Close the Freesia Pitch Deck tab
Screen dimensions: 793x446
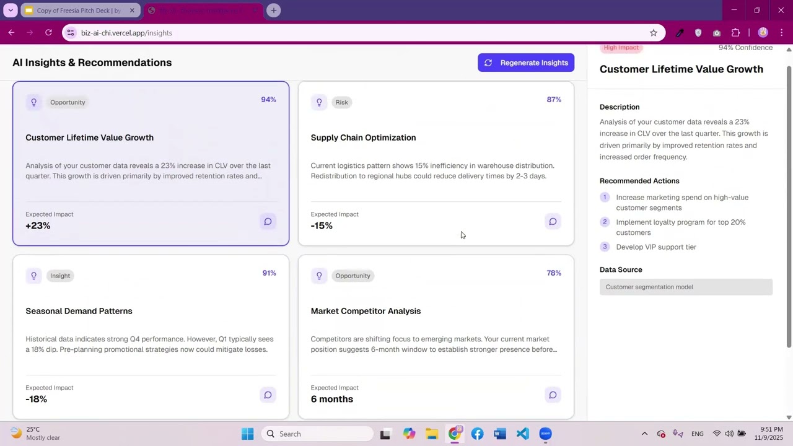(x=132, y=11)
